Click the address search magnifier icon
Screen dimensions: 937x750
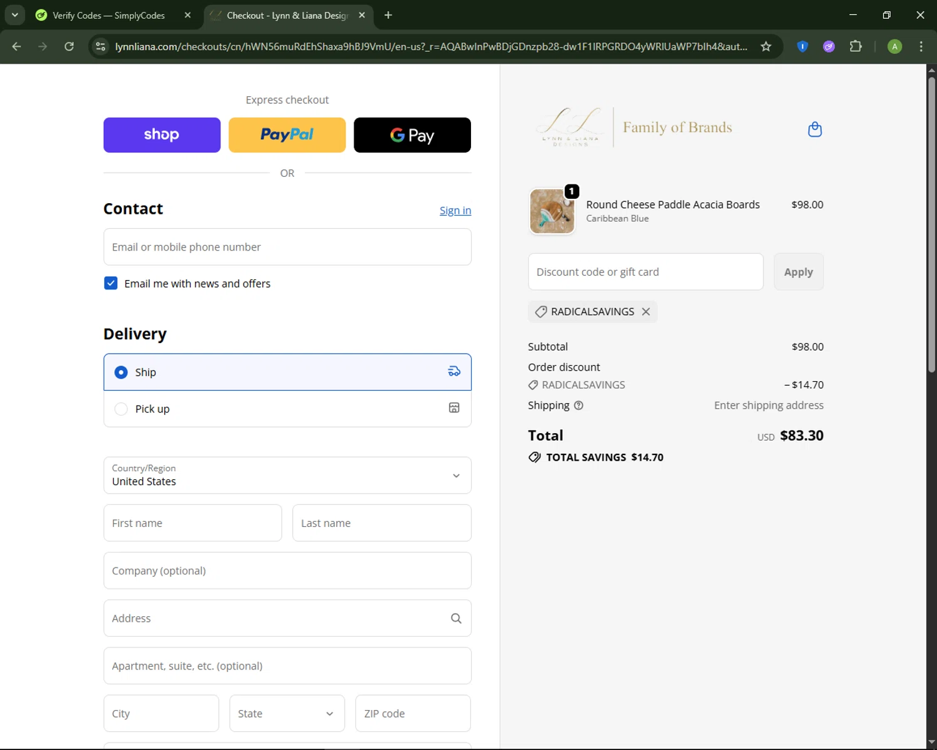tap(456, 618)
